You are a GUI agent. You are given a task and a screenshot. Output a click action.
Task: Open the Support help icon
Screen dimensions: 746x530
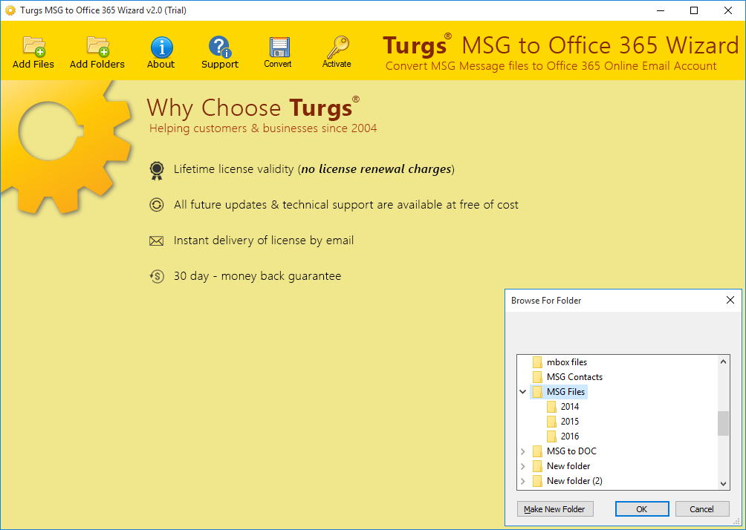219,47
